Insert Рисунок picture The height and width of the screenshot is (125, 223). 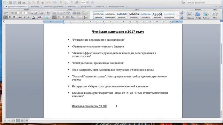[x=206, y=15]
